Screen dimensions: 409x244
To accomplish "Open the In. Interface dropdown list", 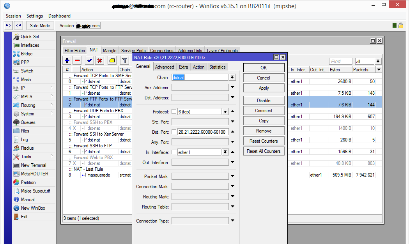I will click(225, 152).
